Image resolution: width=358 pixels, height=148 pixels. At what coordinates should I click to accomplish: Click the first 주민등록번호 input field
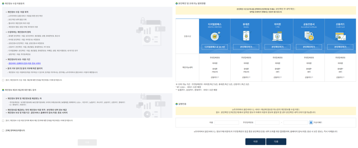267,123
